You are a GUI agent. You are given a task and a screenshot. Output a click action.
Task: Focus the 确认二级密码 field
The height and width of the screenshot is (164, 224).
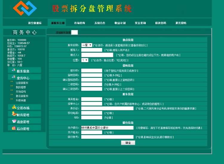92,89
